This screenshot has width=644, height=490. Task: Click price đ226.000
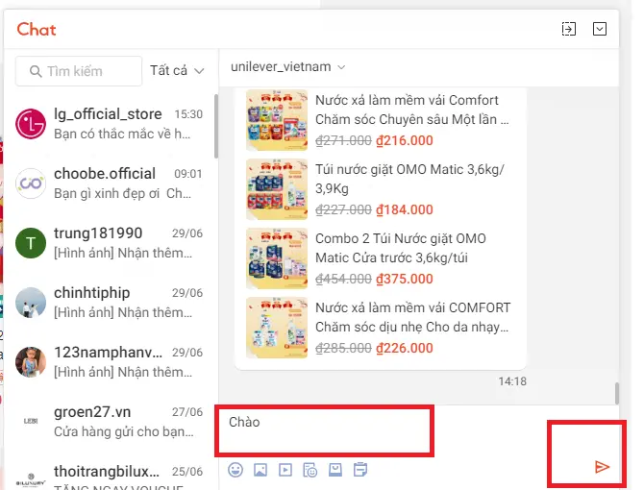coord(405,348)
